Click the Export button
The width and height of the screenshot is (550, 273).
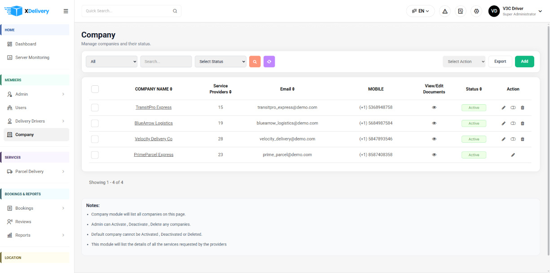tap(500, 62)
